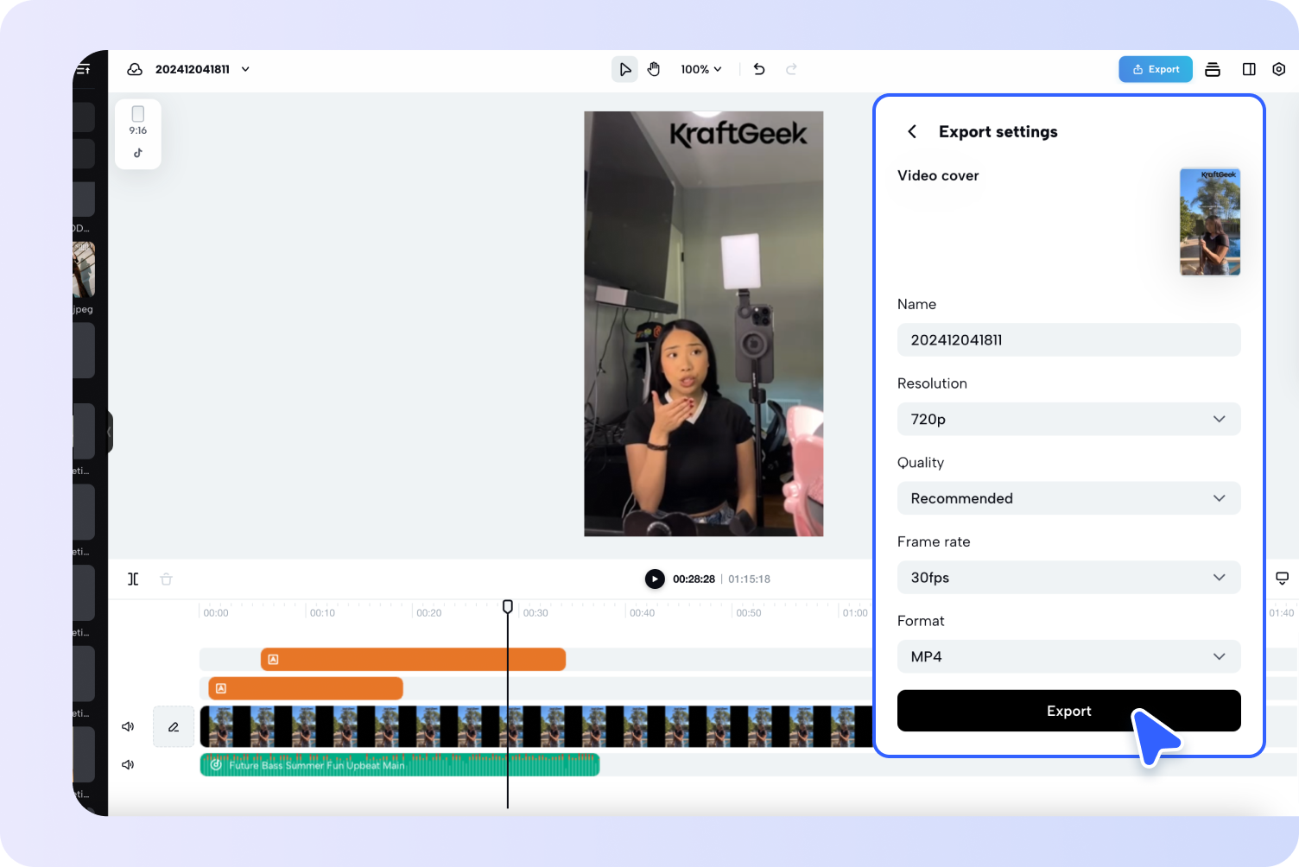Mute the Future Bass Summer Fun audio track
Screen dimensions: 1299x867
click(127, 764)
